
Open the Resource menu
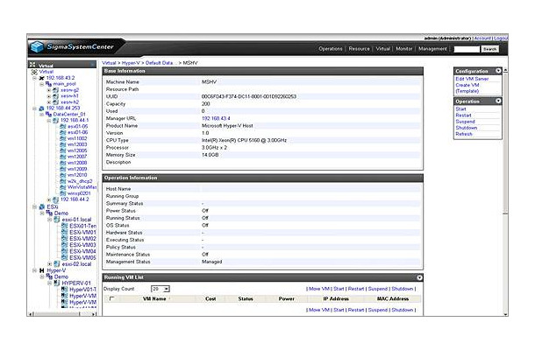coord(359,49)
